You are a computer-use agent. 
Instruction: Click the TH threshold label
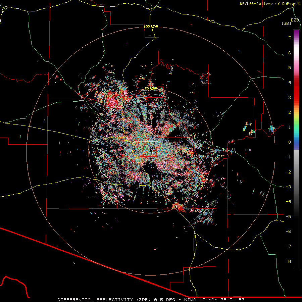288,261
